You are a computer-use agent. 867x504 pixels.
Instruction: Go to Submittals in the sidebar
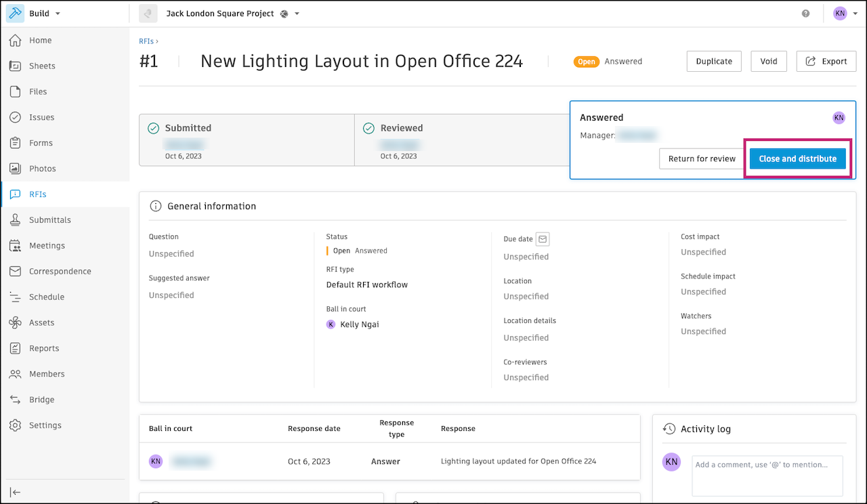(49, 220)
